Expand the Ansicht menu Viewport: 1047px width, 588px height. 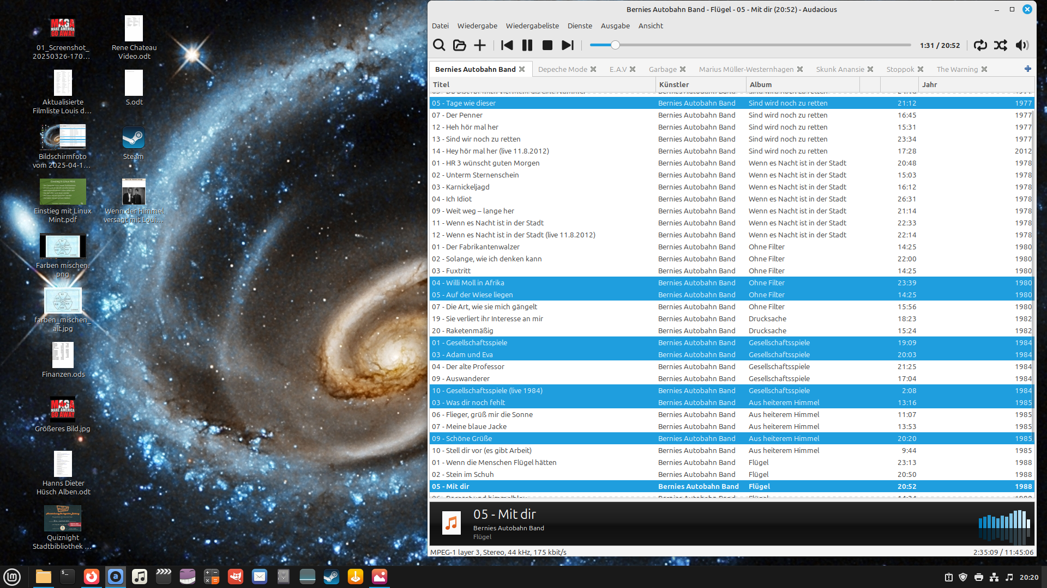tap(650, 26)
